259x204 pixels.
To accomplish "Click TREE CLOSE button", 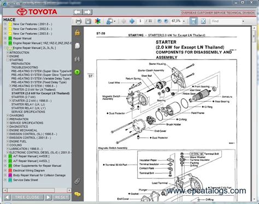I will (27, 197).
